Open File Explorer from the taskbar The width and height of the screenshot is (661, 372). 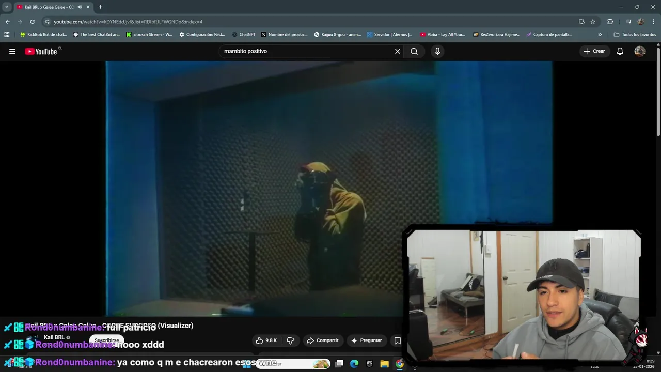click(x=384, y=364)
